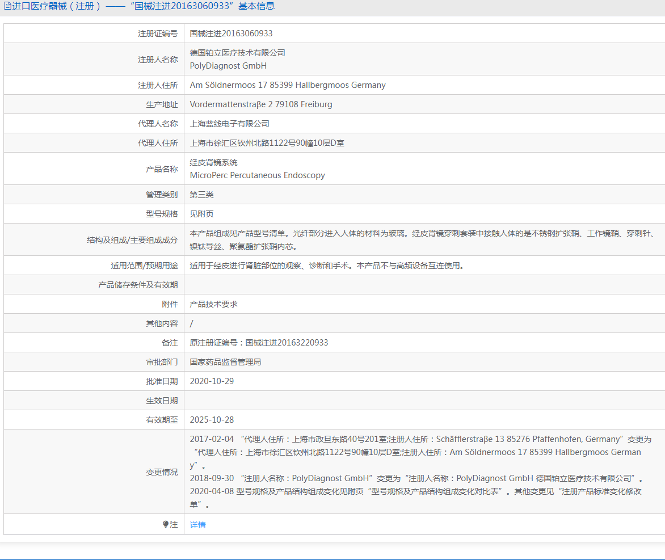Image resolution: width=665 pixels, height=560 pixels.
Task: Click model specification value 见附页
Action: pyautogui.click(x=201, y=214)
